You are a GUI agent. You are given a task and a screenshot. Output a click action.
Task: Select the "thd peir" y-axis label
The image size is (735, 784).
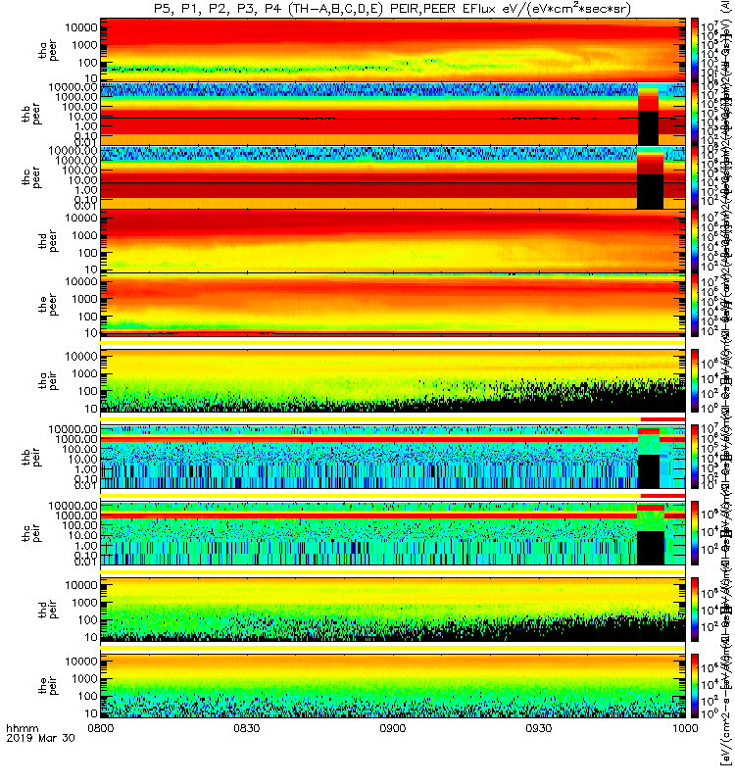pyautogui.click(x=48, y=609)
